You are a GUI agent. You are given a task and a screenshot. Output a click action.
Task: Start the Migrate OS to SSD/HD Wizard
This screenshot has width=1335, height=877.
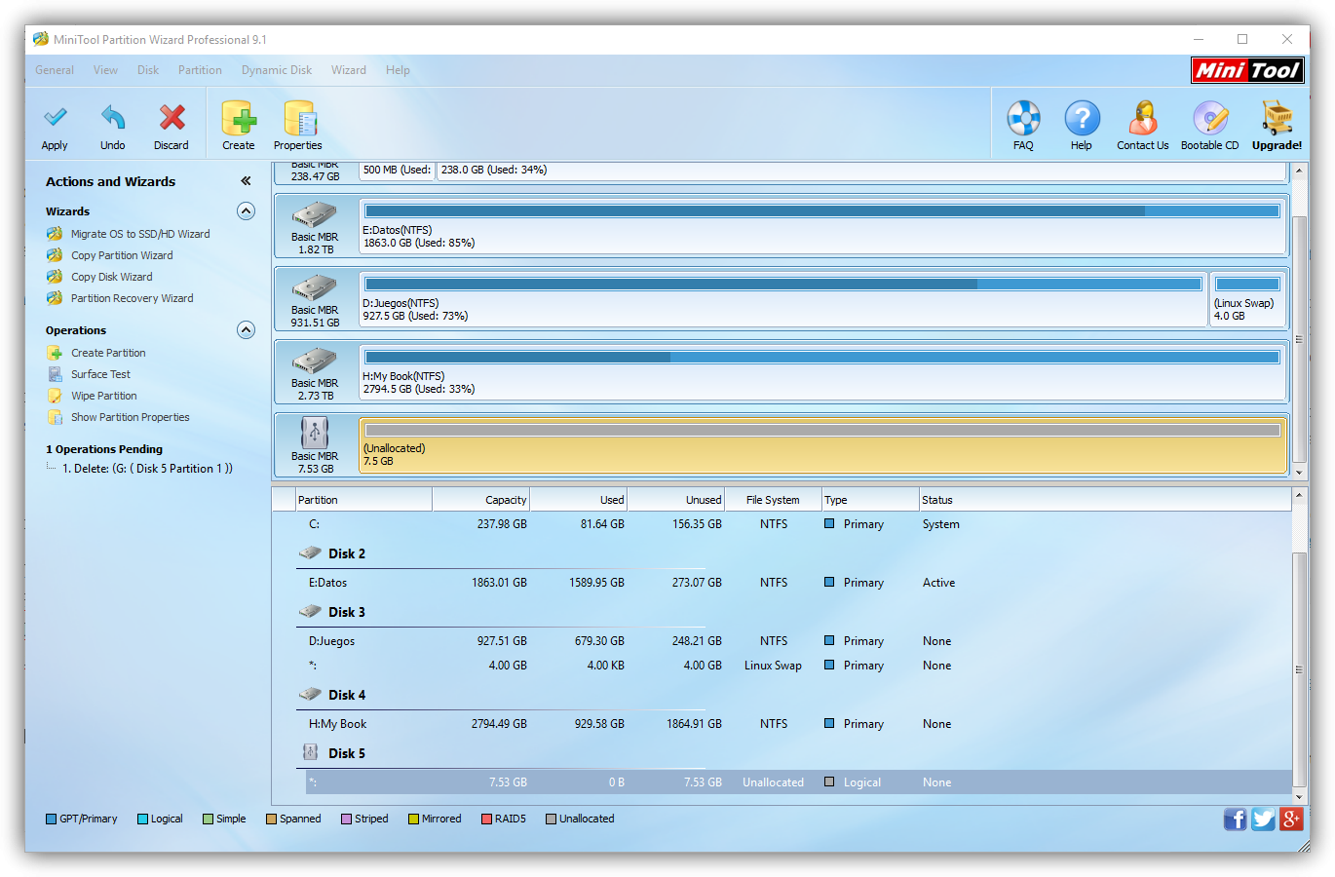coord(140,234)
